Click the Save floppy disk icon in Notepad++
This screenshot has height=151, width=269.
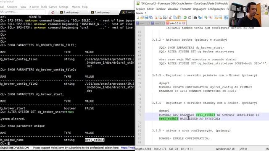click(146, 18)
